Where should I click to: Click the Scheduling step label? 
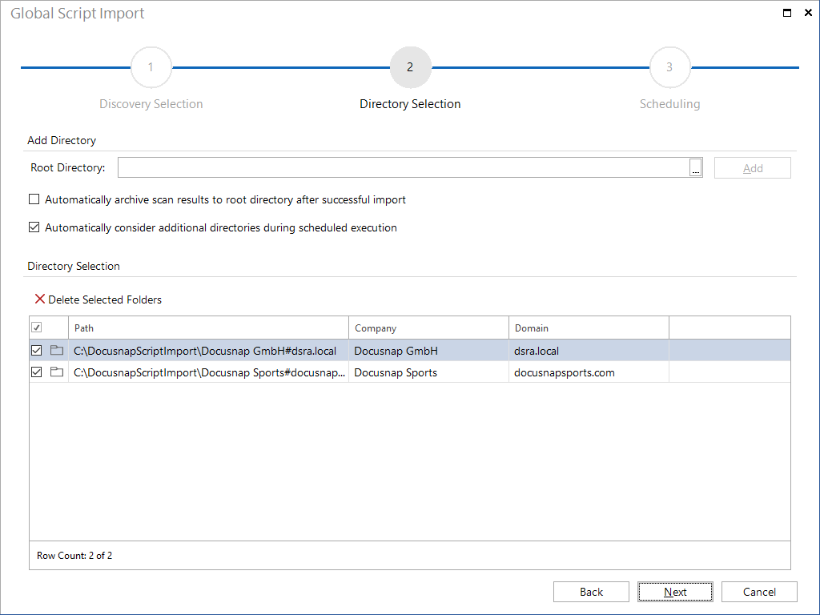pos(670,104)
